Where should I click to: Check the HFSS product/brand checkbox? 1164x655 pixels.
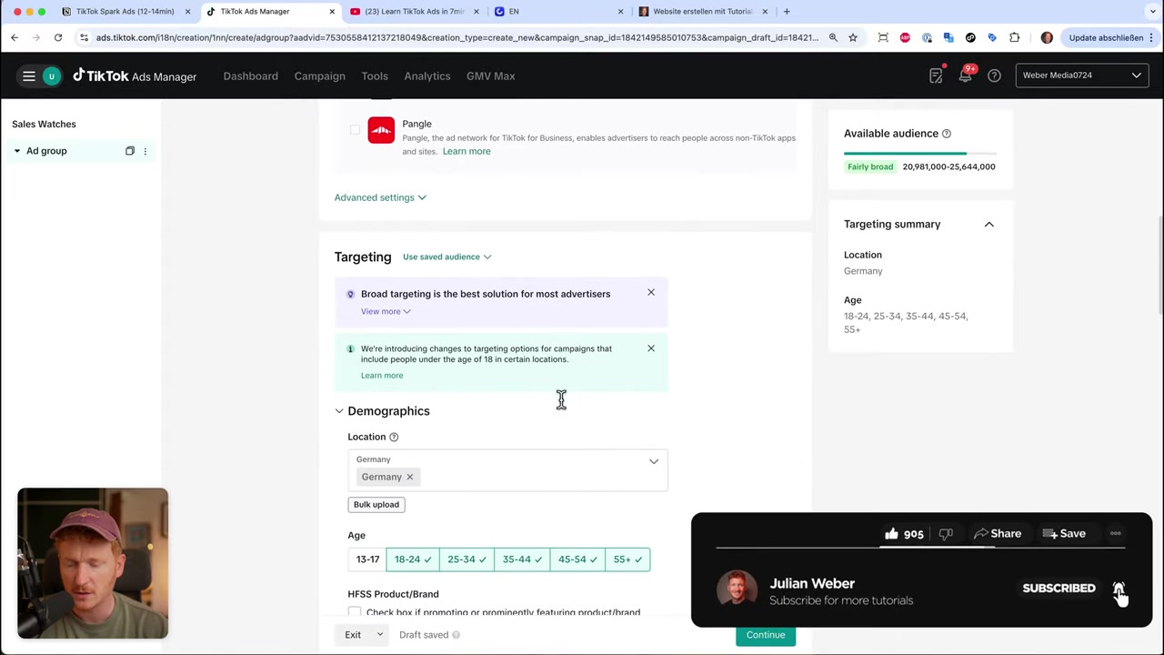355,613
